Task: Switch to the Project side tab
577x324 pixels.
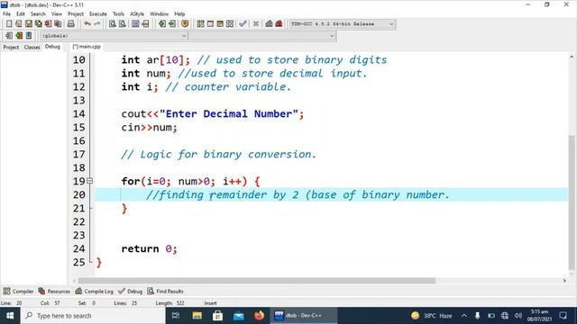Action: 11,47
